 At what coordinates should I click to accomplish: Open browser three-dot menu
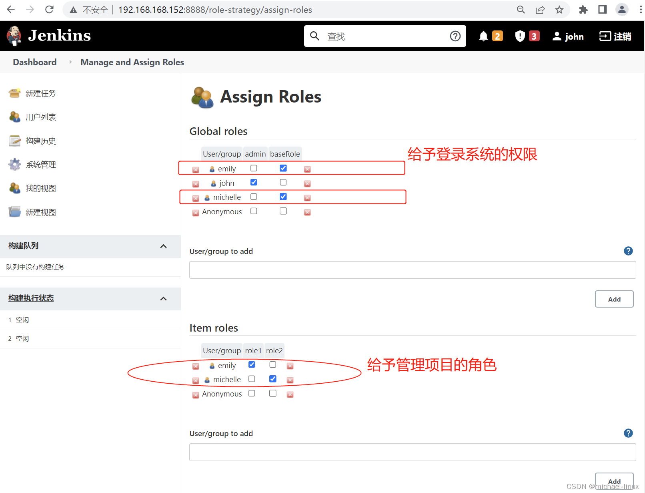click(x=640, y=10)
